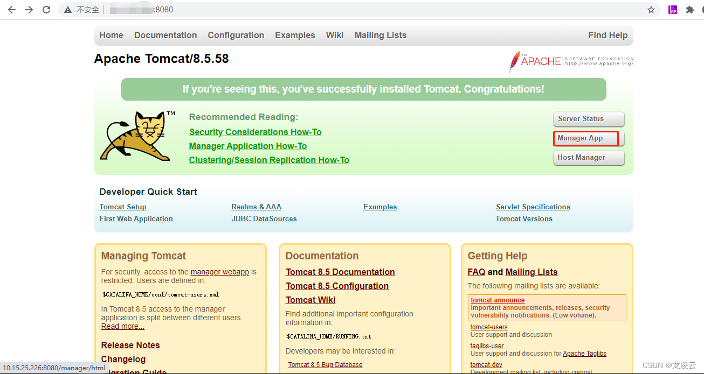Open the purple RP extension icon
This screenshot has height=374, width=704.
pyautogui.click(x=673, y=10)
